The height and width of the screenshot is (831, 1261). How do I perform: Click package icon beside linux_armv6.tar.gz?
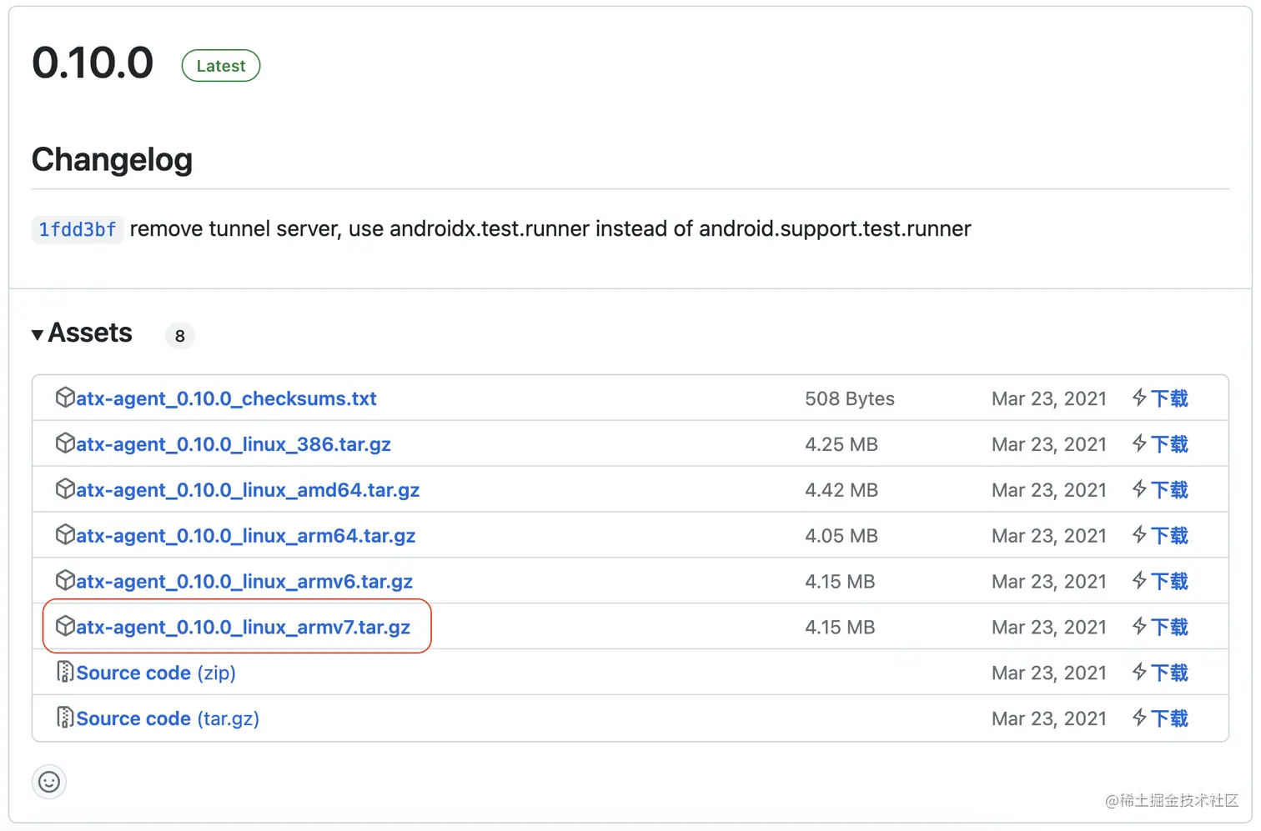tap(65, 581)
